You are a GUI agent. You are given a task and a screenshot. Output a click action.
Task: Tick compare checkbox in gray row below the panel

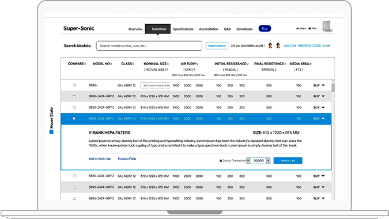tap(74, 187)
